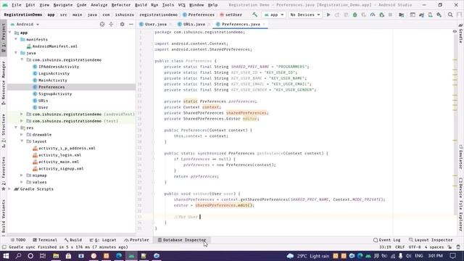Select LoginActivity class in project tree

(51, 73)
